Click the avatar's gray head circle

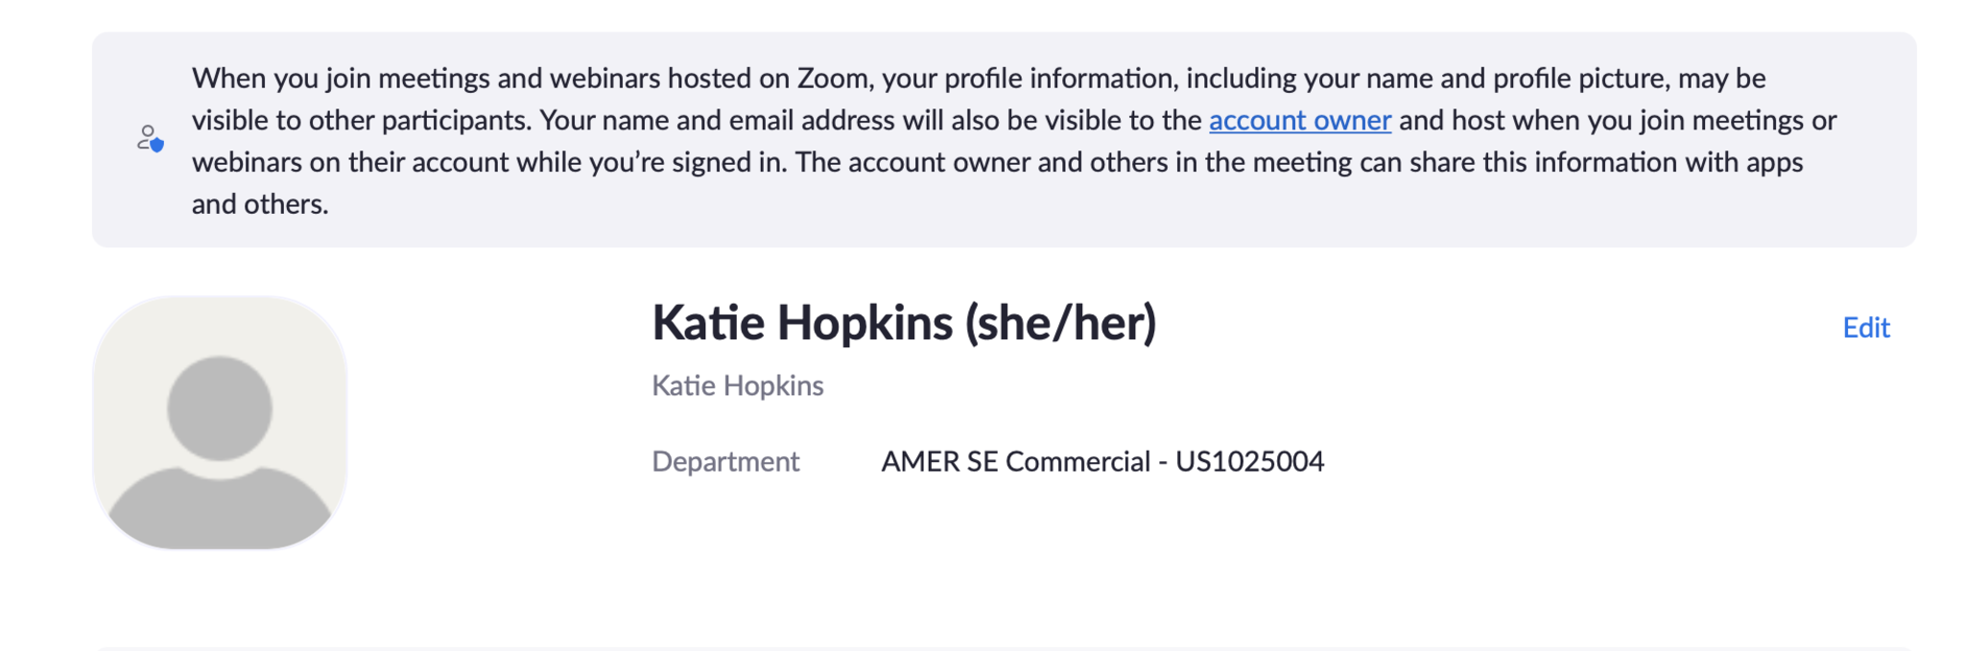click(220, 408)
